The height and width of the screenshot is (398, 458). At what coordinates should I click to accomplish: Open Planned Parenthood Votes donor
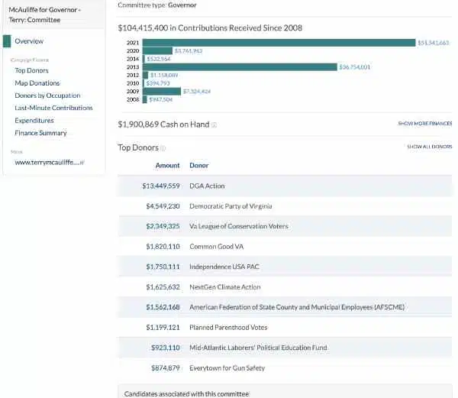point(228,328)
